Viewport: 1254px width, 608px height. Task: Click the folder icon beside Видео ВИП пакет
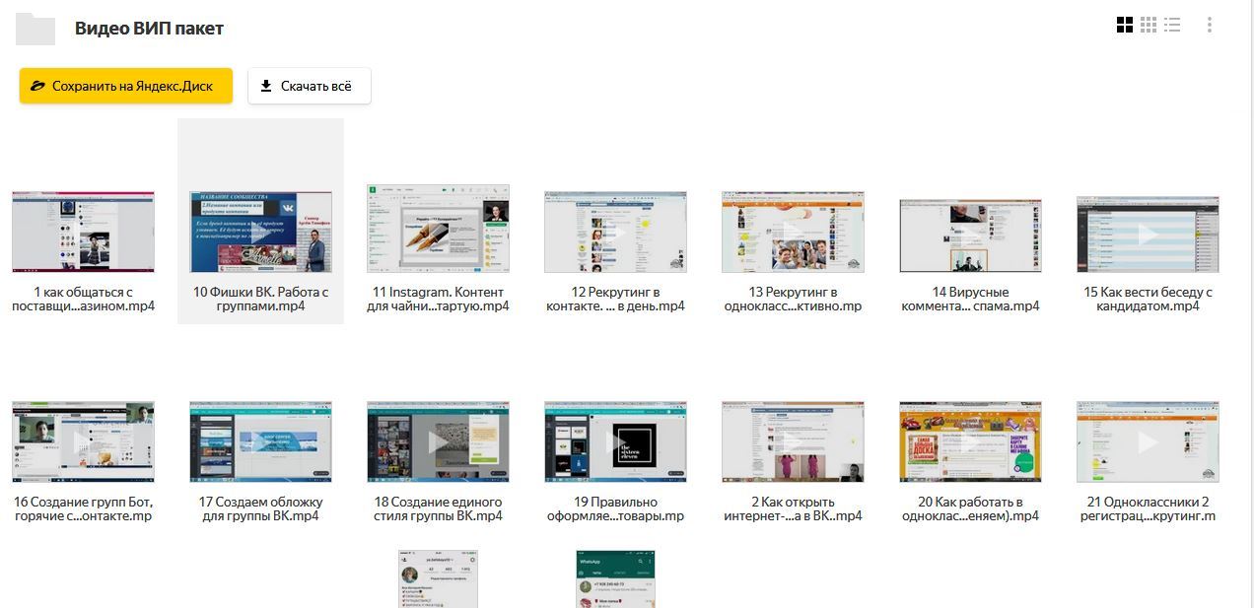point(35,29)
